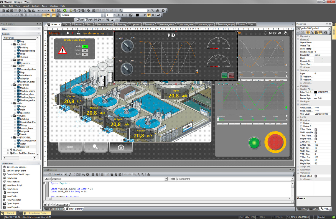Turn the MAN/AUT rotary selector switch
Image resolution: width=336 pixels, height=219 pixels.
tap(127, 46)
